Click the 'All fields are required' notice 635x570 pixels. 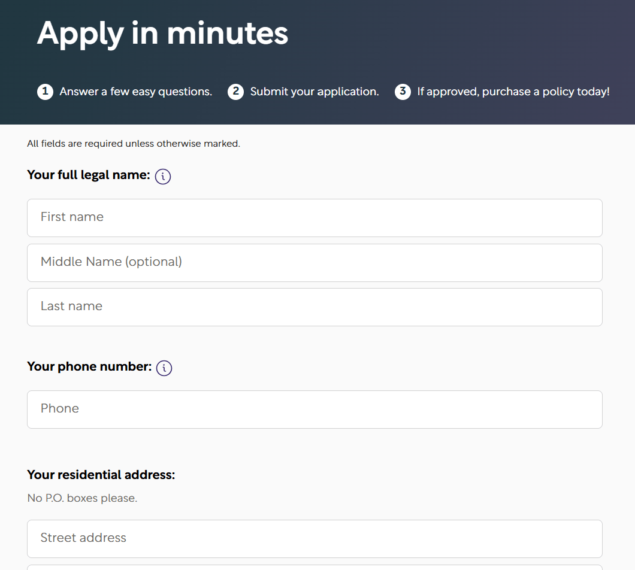pos(134,144)
